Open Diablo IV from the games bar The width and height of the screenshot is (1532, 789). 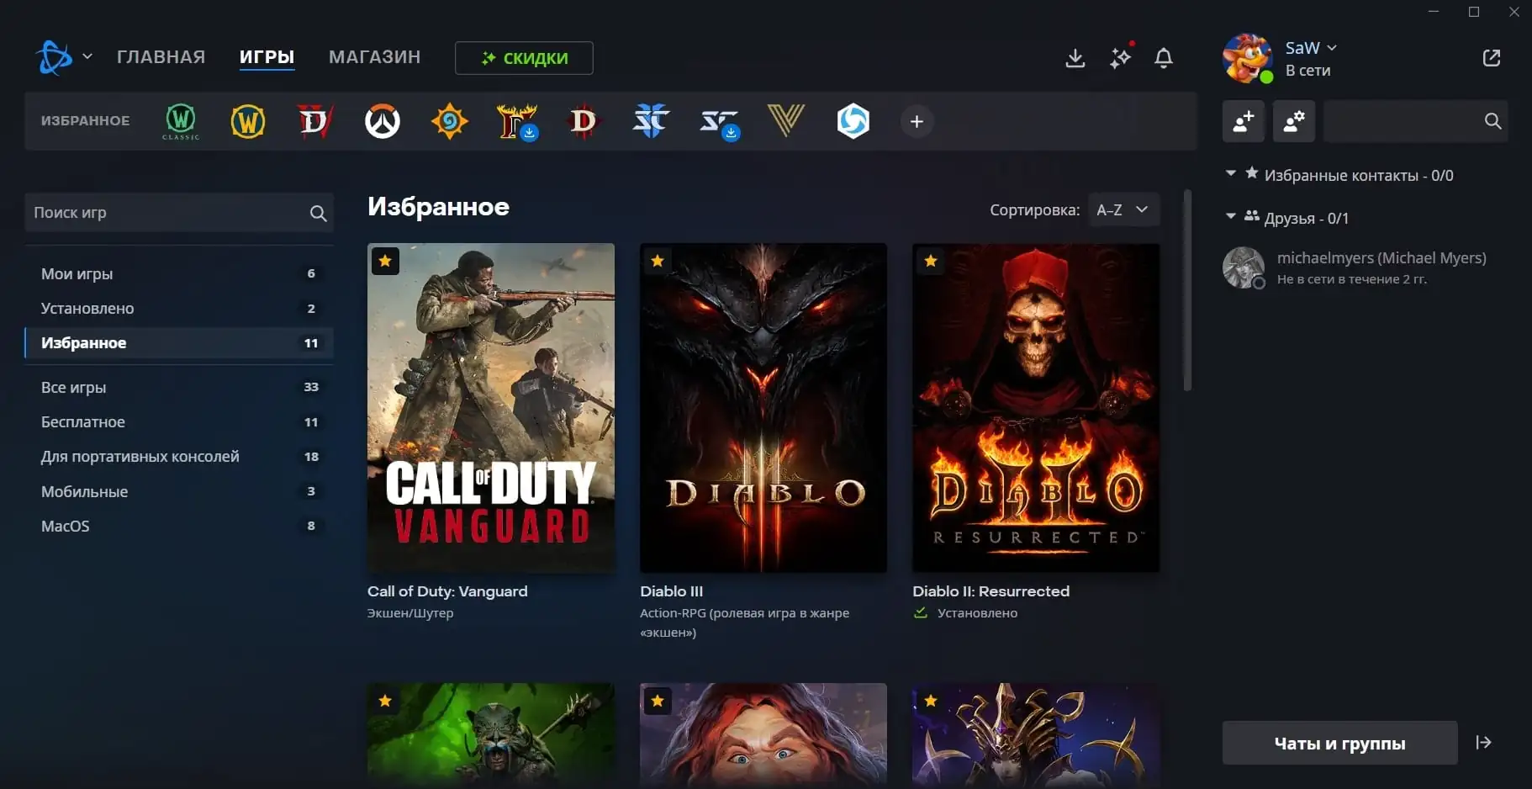[x=315, y=120]
